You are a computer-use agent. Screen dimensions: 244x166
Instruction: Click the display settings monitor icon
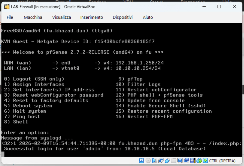click(x=180, y=161)
